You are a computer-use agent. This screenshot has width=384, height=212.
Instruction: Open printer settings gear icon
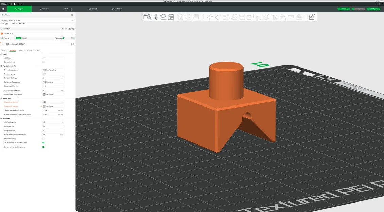click(72, 15)
